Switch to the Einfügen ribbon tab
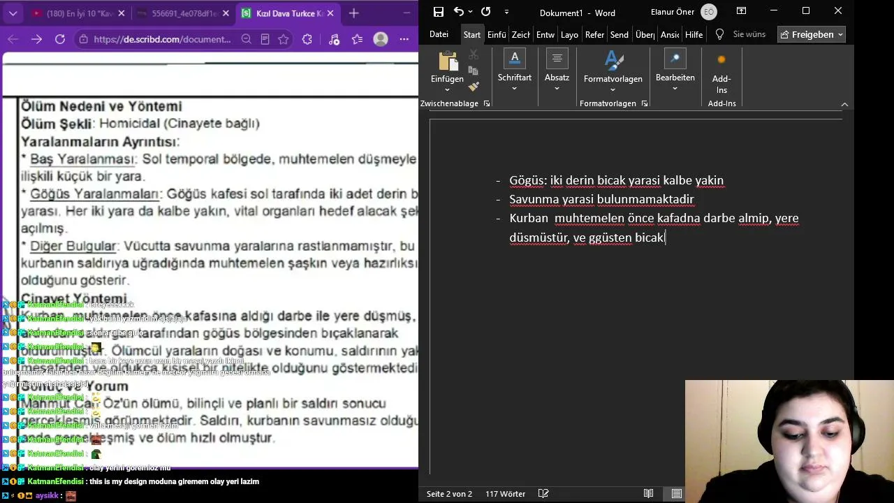The width and height of the screenshot is (894, 503). (x=497, y=34)
